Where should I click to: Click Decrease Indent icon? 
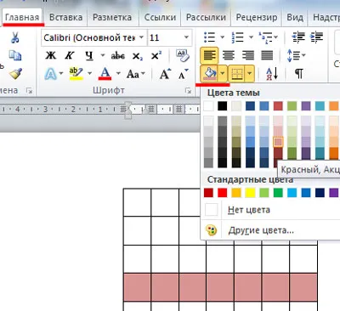tap(298, 37)
